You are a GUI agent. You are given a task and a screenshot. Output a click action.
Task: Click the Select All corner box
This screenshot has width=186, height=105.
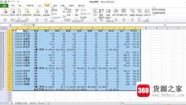[10, 28]
